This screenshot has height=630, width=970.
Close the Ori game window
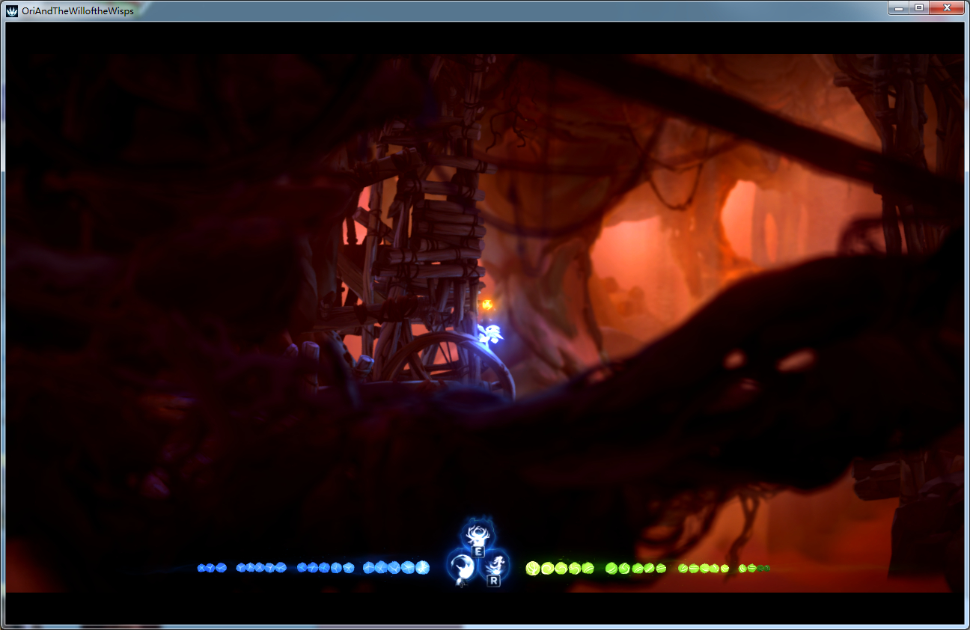(x=948, y=7)
